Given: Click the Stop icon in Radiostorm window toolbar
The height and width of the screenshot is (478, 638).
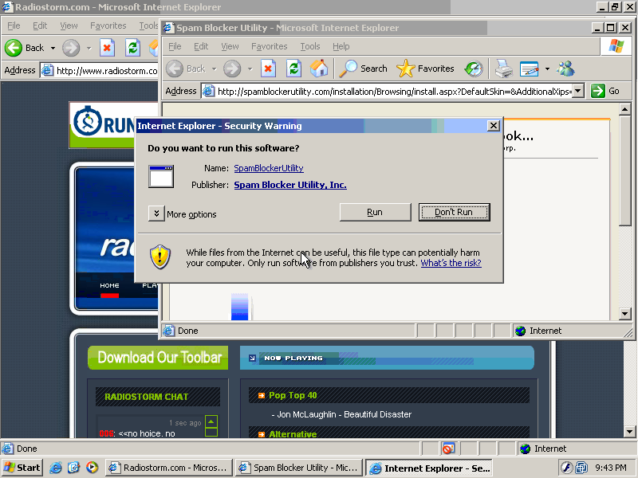Looking at the screenshot, I should [x=107, y=48].
